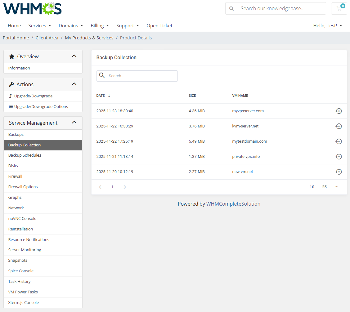Click the DATE sort arrow icon

click(109, 96)
